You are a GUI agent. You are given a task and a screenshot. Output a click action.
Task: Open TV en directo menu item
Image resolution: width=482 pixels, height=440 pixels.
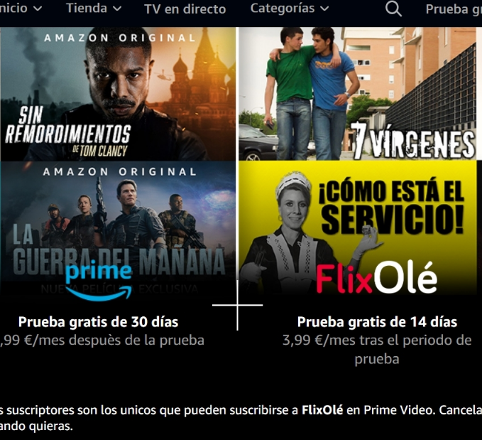185,9
